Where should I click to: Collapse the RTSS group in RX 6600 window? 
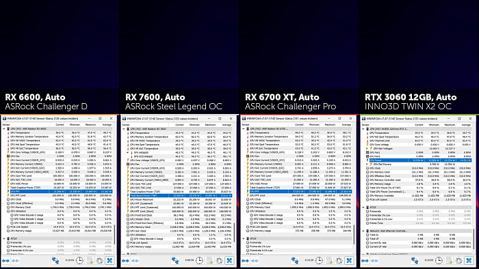pos(4,239)
